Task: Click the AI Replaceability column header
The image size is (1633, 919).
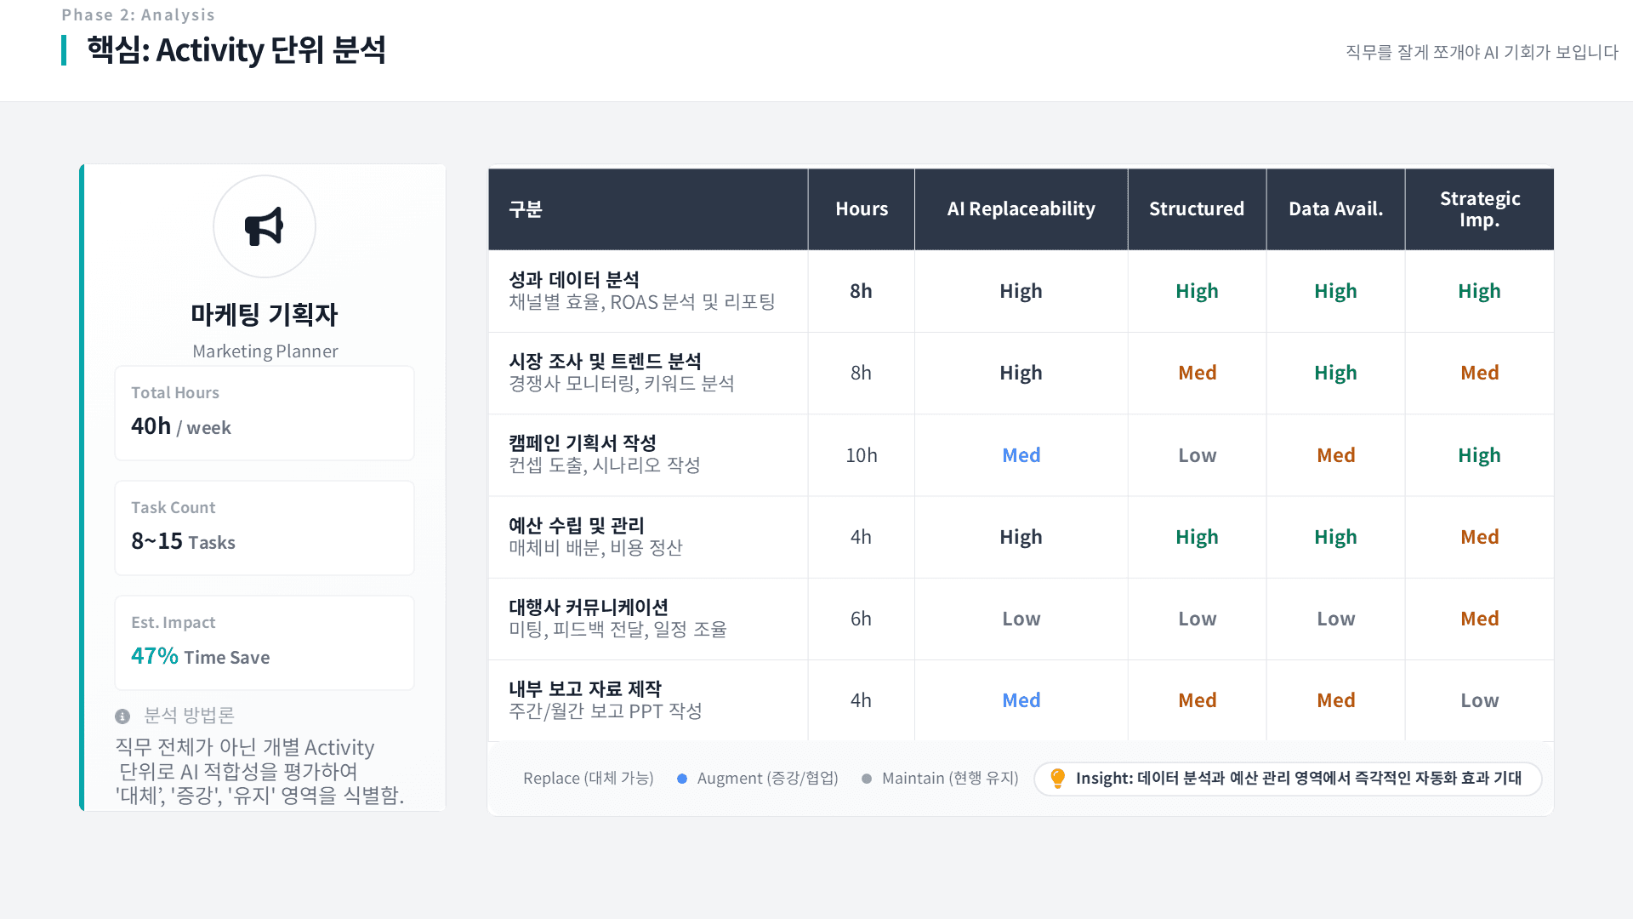Action: pyautogui.click(x=1021, y=208)
